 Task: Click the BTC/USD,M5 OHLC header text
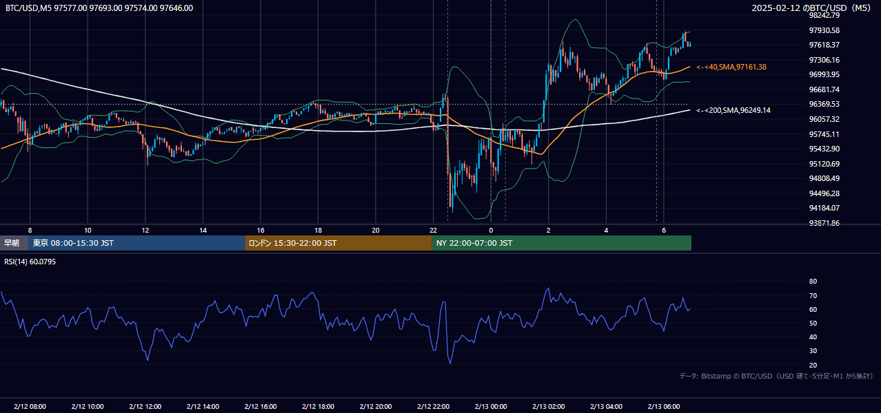point(99,8)
